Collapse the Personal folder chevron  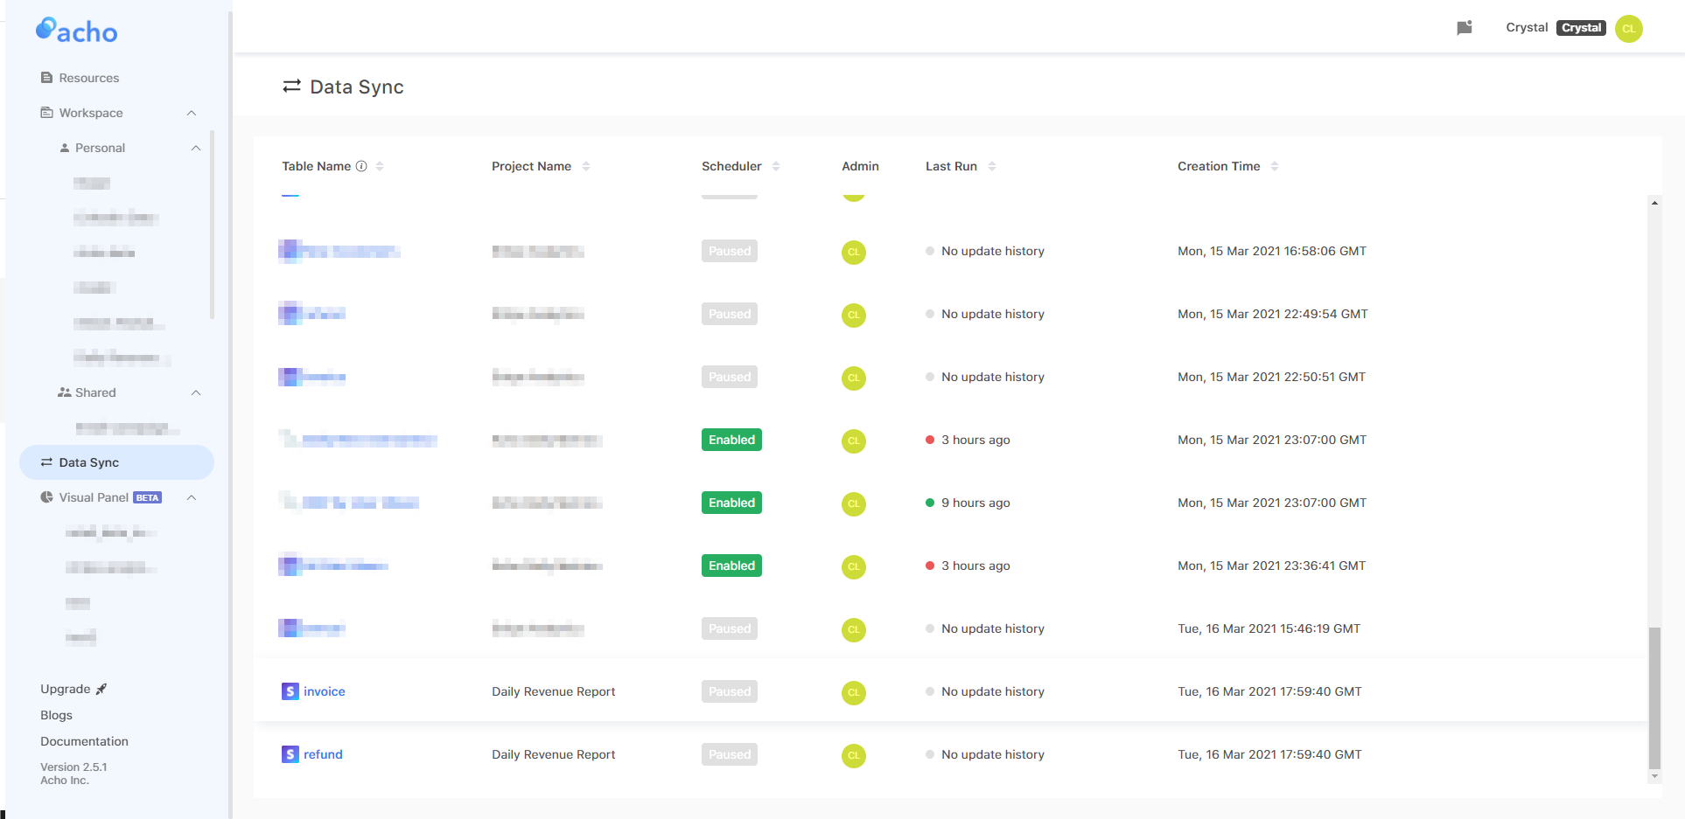coord(196,148)
